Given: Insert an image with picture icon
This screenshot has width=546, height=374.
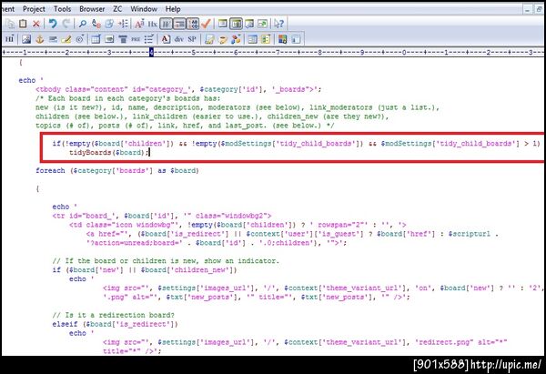Looking at the screenshot, I should pyautogui.click(x=26, y=39).
